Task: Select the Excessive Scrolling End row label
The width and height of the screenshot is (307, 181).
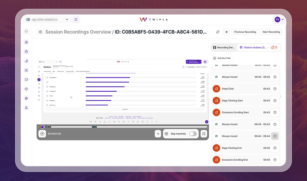Action: (x=235, y=160)
